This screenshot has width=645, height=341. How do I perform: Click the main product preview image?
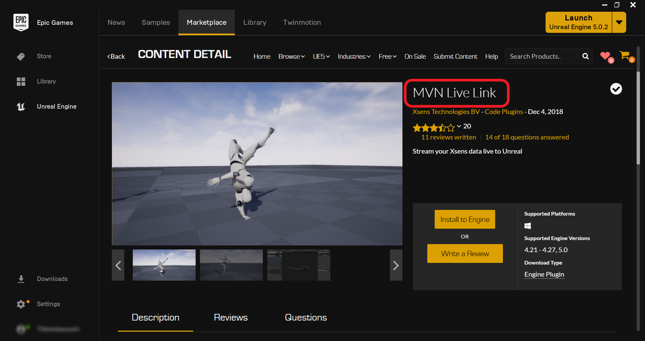coord(257,164)
